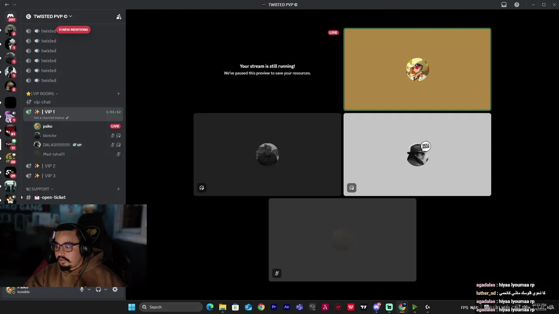This screenshot has height=314, width=559.
Task: Collapse the VIP ROOMS category
Action: [42, 93]
